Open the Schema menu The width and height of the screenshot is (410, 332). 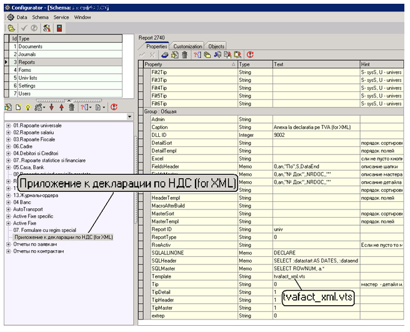pyautogui.click(x=40, y=18)
